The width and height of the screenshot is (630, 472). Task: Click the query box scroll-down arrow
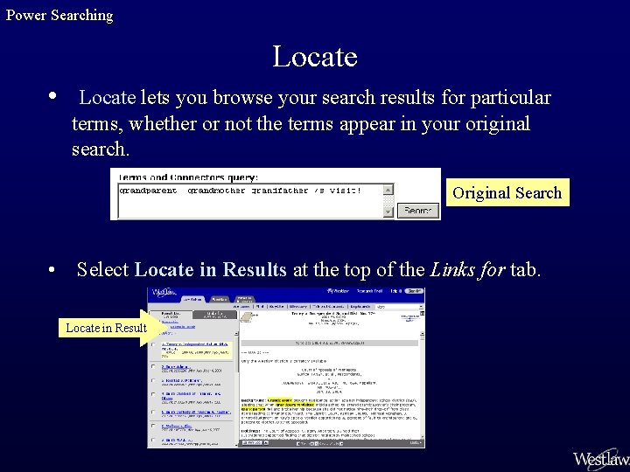tap(388, 212)
